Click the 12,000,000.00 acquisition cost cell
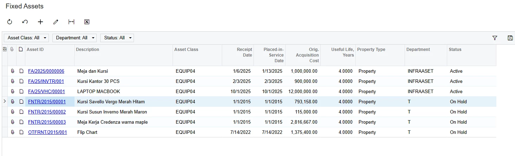 coord(303,92)
